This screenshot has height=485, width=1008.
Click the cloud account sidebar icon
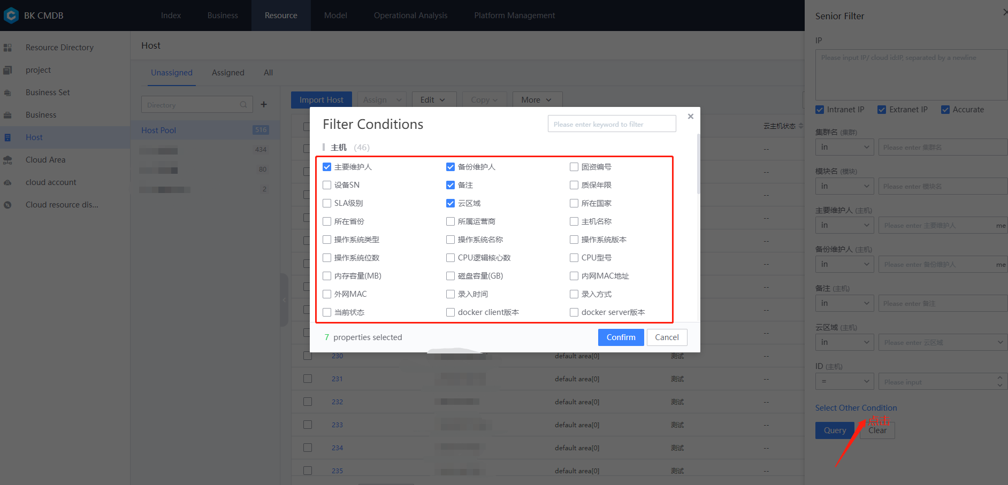tap(7, 182)
